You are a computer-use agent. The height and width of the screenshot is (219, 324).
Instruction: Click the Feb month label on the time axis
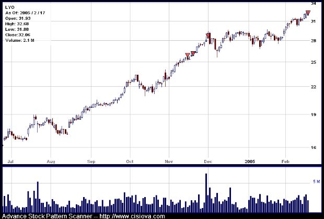pos(285,162)
